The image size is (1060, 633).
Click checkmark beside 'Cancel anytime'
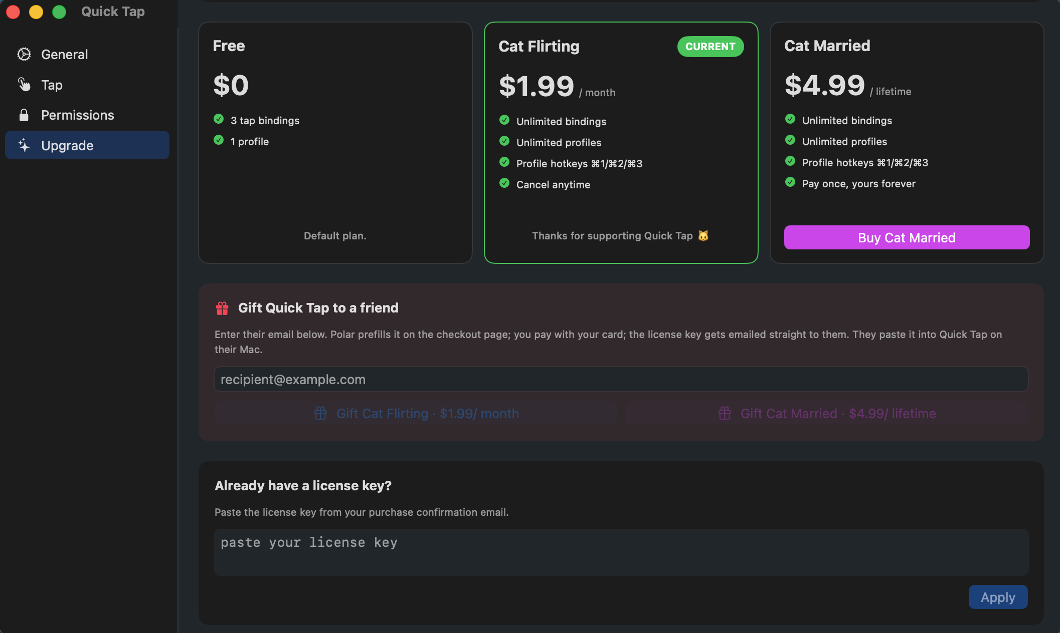[504, 183]
